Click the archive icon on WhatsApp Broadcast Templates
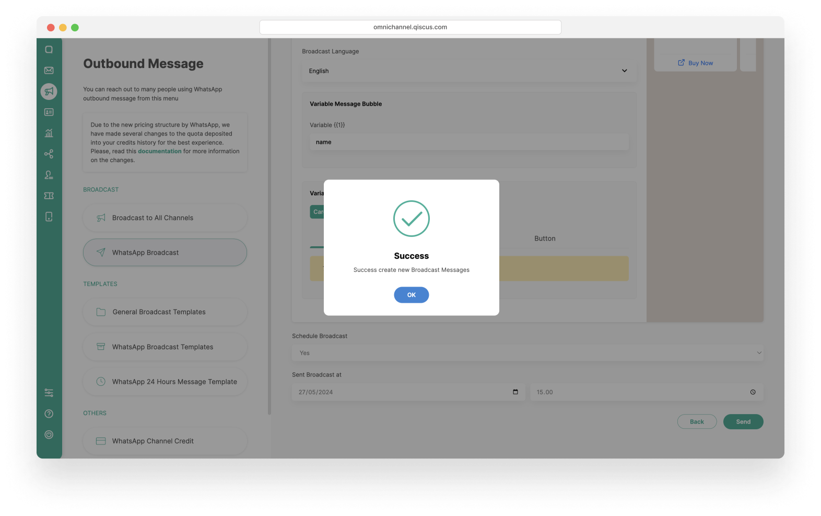The height and width of the screenshot is (516, 821). tap(101, 347)
